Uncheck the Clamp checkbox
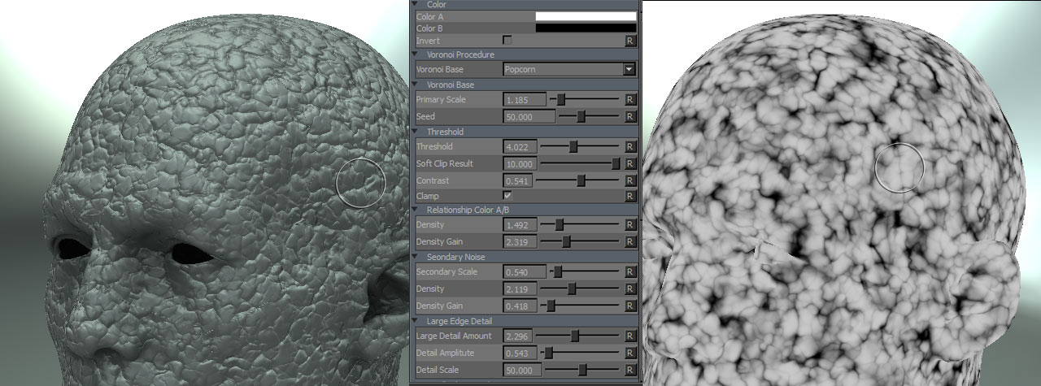The image size is (1041, 386). 507,196
